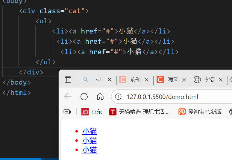
Task: Click the csdn tab search magnifier icon
Action: [86, 80]
